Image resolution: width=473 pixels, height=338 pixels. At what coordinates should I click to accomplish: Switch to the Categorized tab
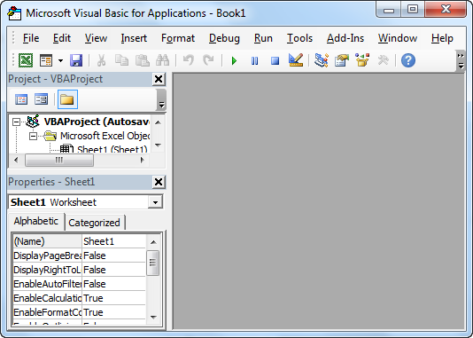tap(94, 223)
